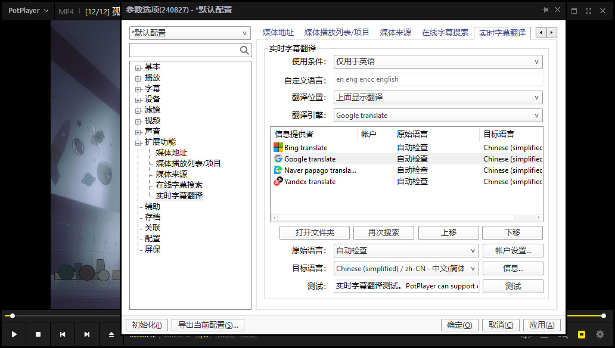Open the 翻译引擎 dropdown
This screenshot has height=348, width=615.
point(438,116)
